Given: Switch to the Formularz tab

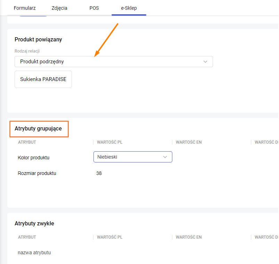Looking at the screenshot, I should click(x=25, y=8).
